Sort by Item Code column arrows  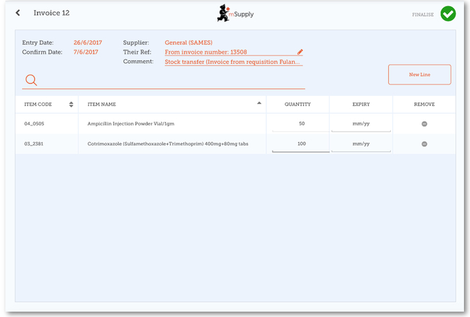pyautogui.click(x=71, y=105)
